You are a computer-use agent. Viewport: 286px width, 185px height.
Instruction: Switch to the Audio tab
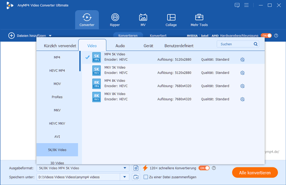[120, 46]
